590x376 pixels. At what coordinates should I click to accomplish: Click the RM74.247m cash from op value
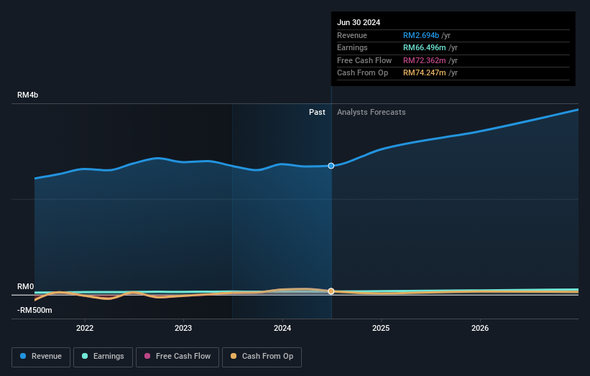point(425,73)
